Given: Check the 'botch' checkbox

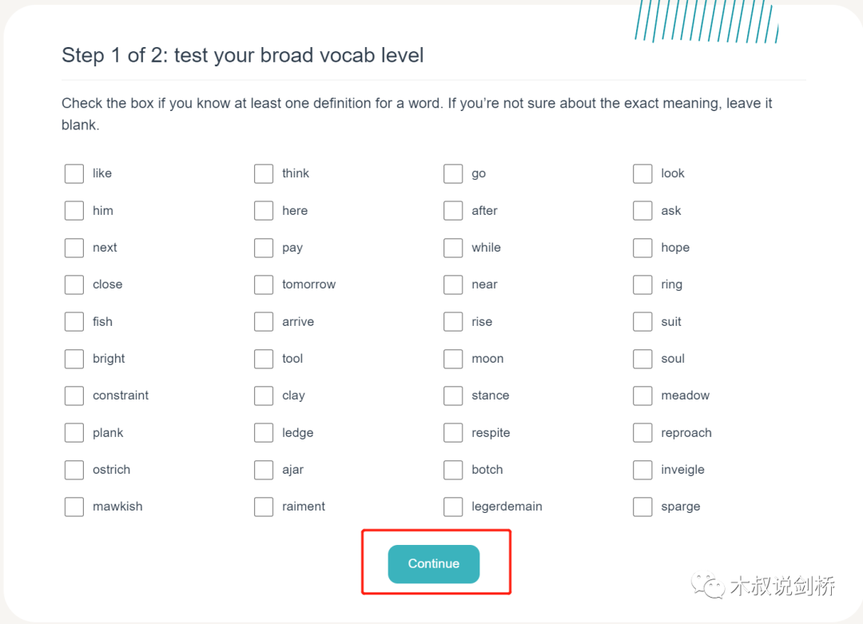Looking at the screenshot, I should click(453, 470).
